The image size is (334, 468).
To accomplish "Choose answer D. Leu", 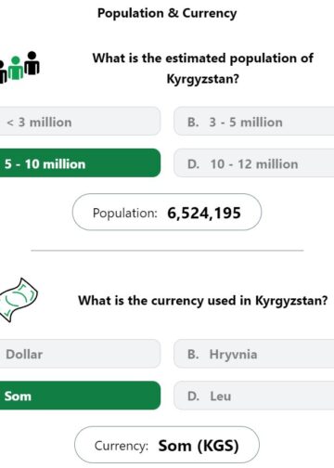I will click(254, 396).
